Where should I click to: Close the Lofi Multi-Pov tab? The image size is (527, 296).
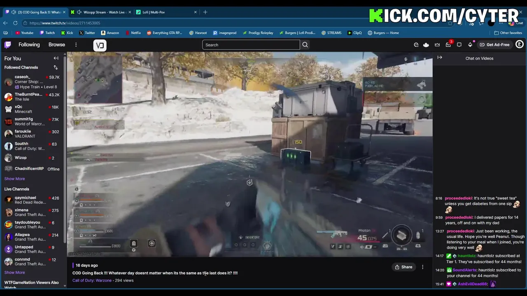click(195, 12)
